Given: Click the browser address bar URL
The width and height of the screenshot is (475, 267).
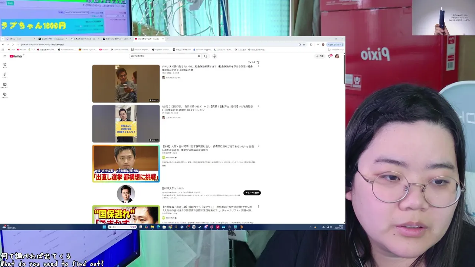Looking at the screenshot, I should (43, 44).
